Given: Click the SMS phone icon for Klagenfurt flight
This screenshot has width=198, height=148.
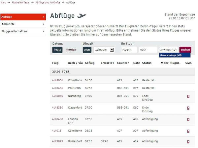Looking at the screenshot, I should tap(188, 108).
